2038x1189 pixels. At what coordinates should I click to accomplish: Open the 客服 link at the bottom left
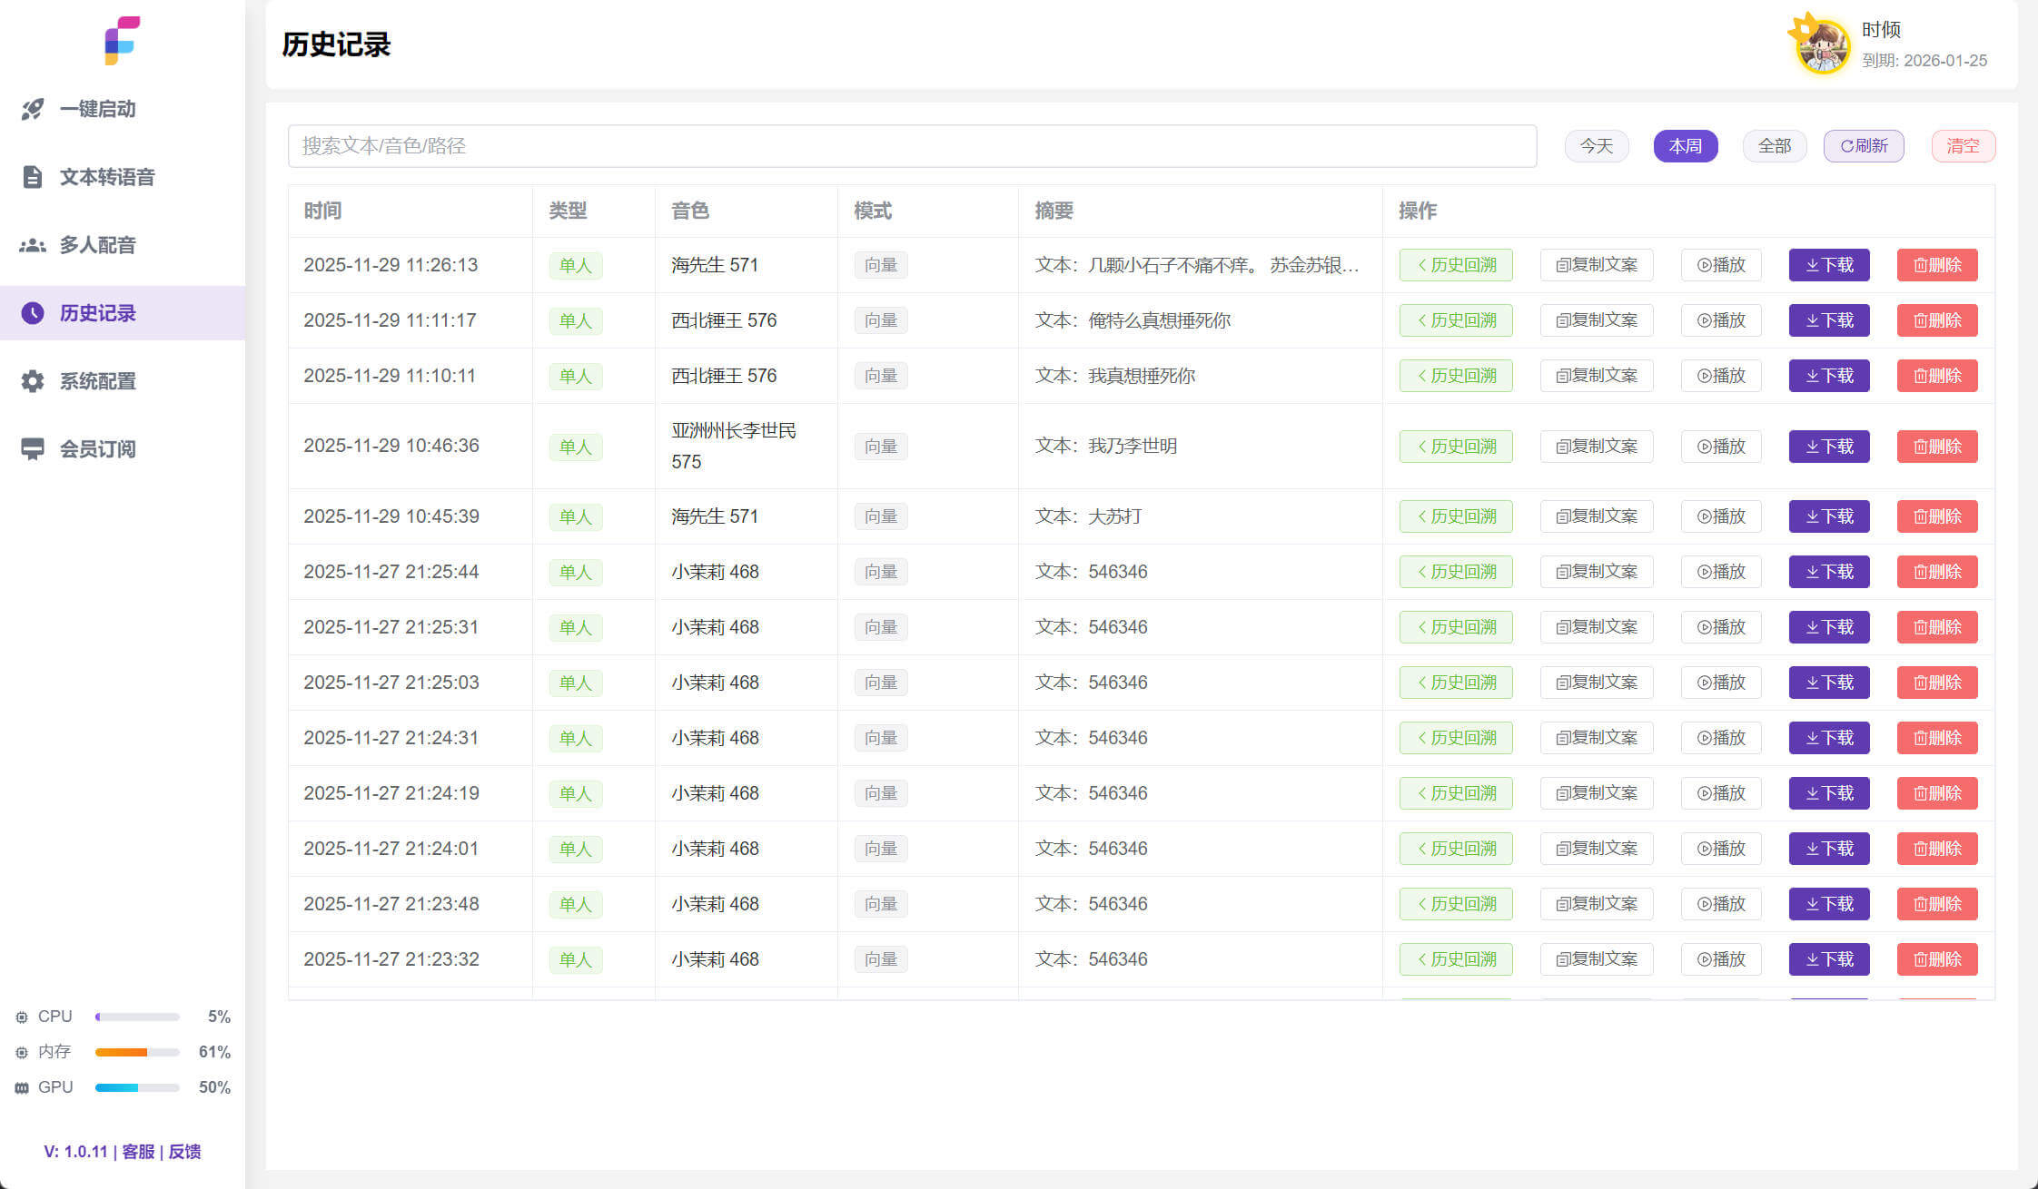[x=138, y=1152]
